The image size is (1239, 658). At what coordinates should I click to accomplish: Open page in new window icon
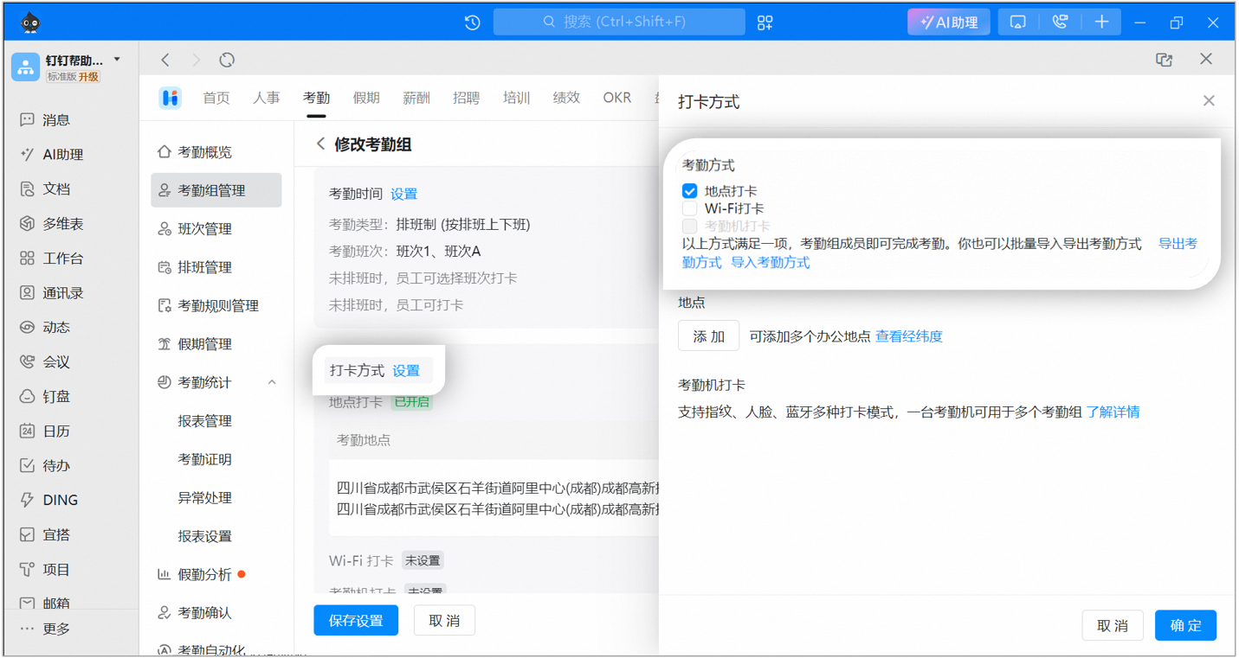coord(1165,60)
